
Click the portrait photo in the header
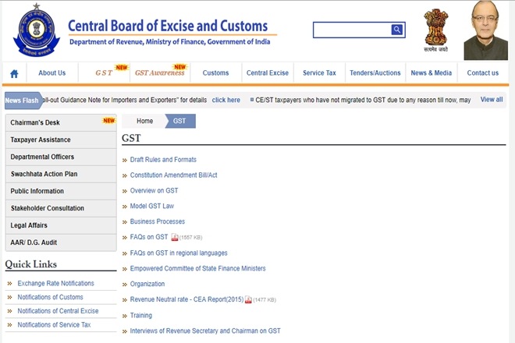click(x=485, y=30)
